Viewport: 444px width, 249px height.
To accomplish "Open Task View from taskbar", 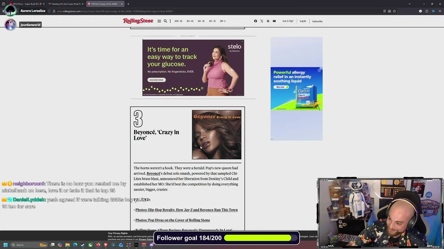I will click(x=52, y=245).
